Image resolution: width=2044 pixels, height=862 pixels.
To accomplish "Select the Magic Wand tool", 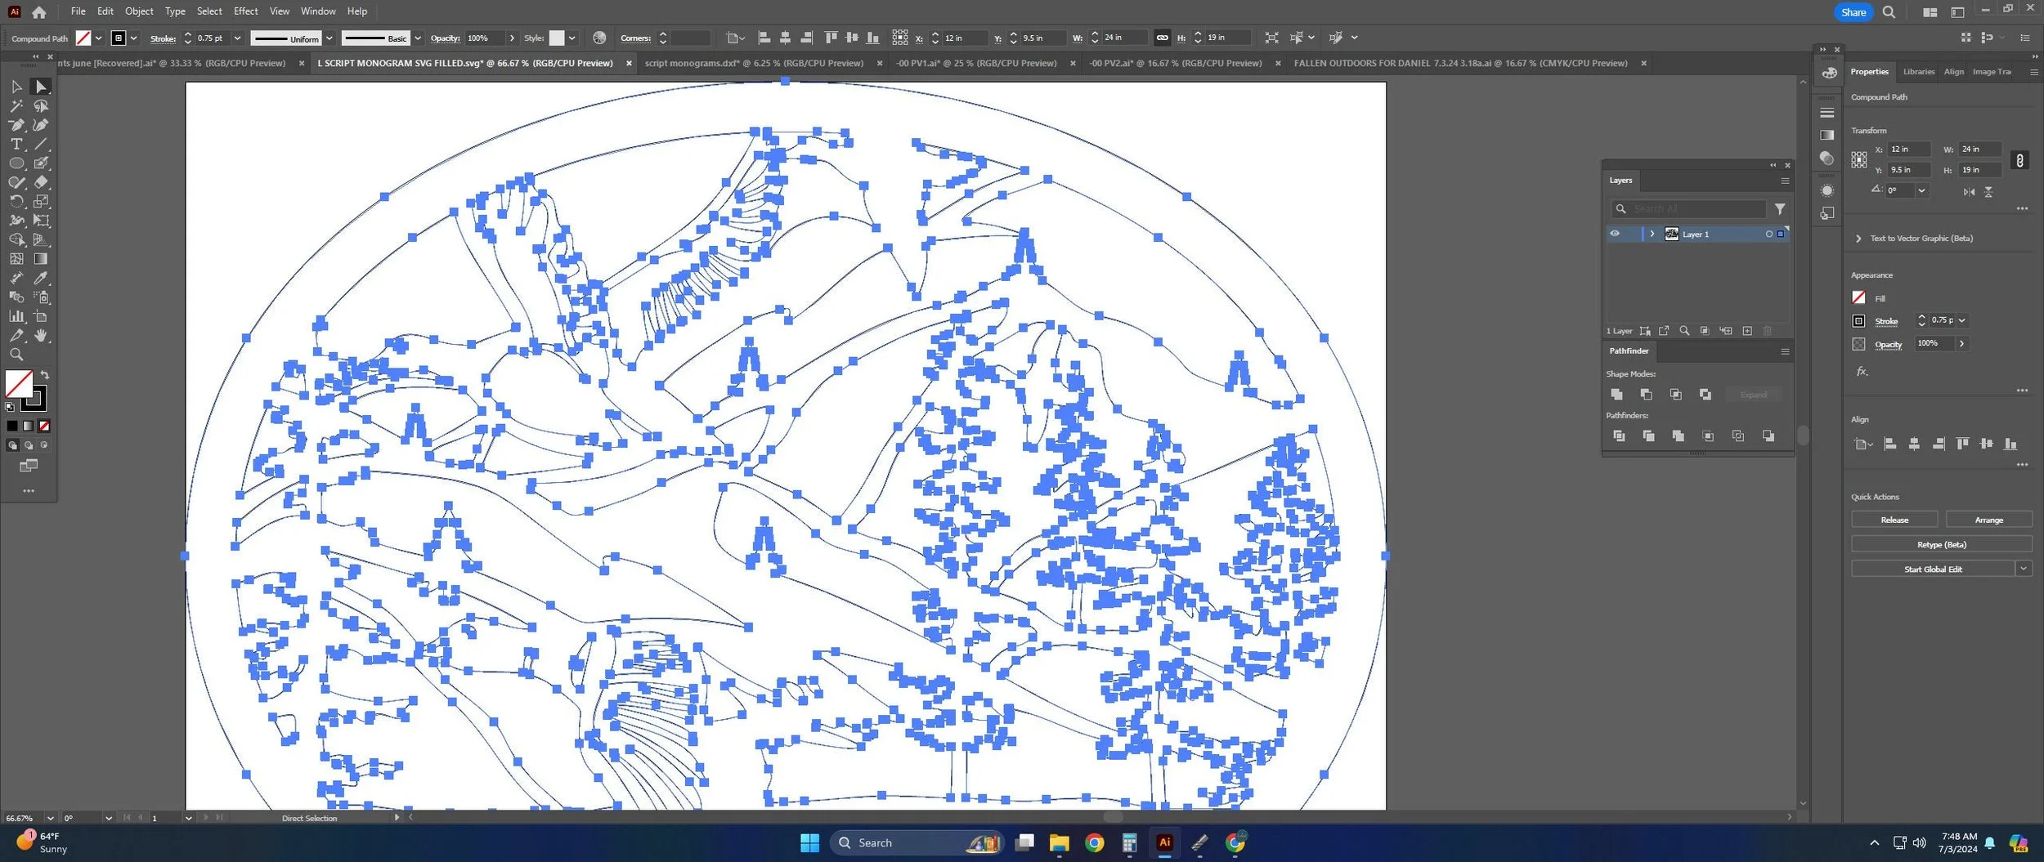I will point(16,106).
